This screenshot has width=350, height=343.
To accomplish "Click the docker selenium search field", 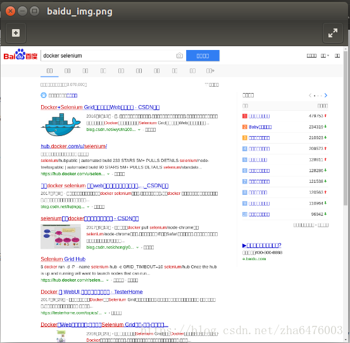I will tap(108, 56).
